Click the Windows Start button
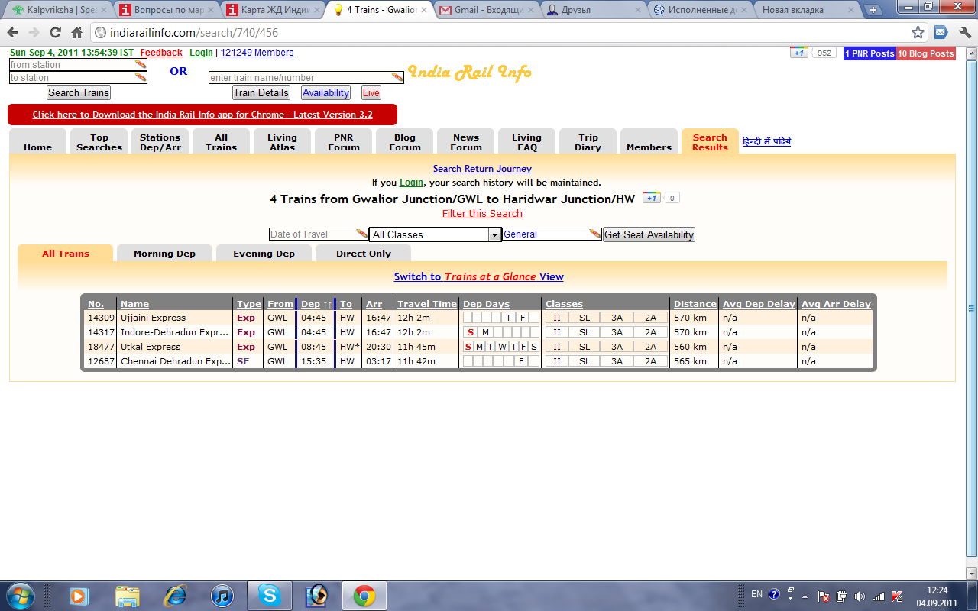978x611 pixels. click(20, 594)
